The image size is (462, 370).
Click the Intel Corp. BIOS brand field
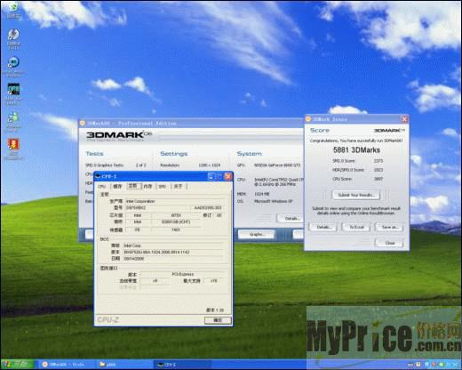click(x=173, y=245)
